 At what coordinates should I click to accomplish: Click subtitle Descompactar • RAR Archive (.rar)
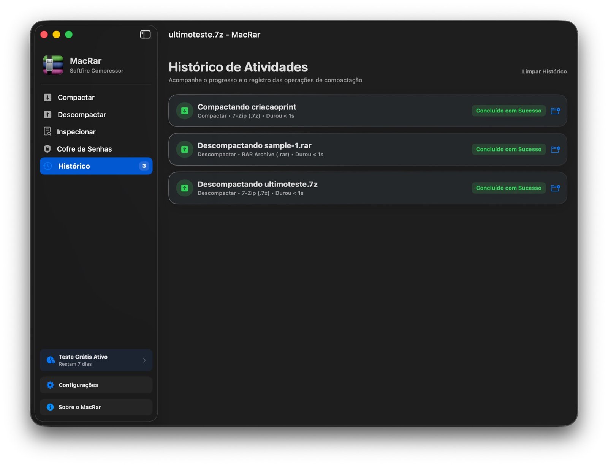(x=243, y=155)
